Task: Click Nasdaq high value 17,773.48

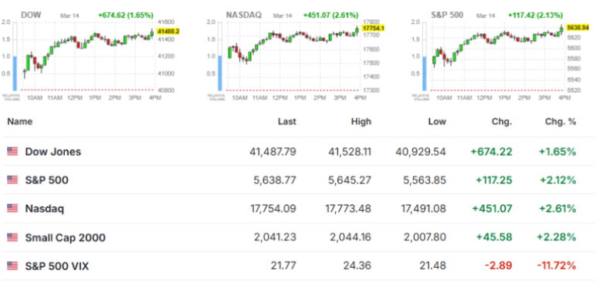Action: pyautogui.click(x=348, y=209)
